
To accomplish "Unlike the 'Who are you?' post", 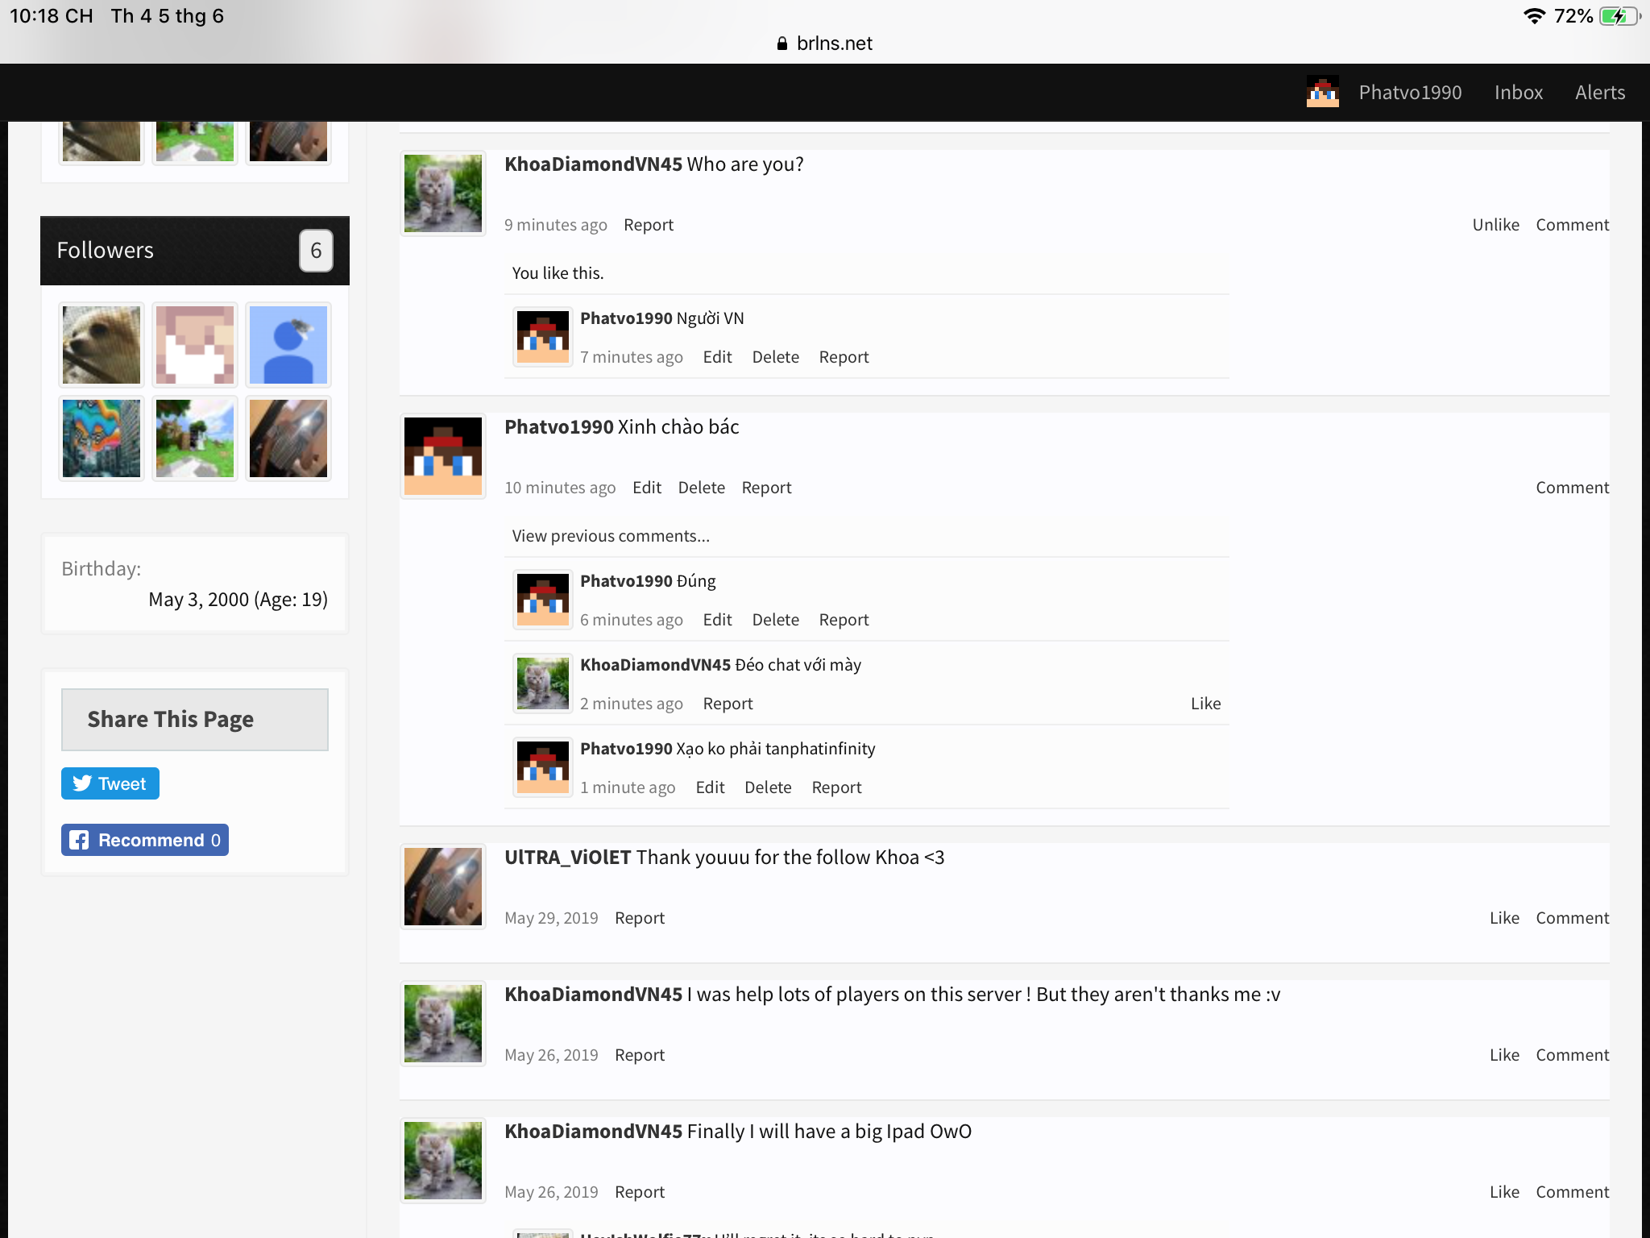I will coord(1496,225).
